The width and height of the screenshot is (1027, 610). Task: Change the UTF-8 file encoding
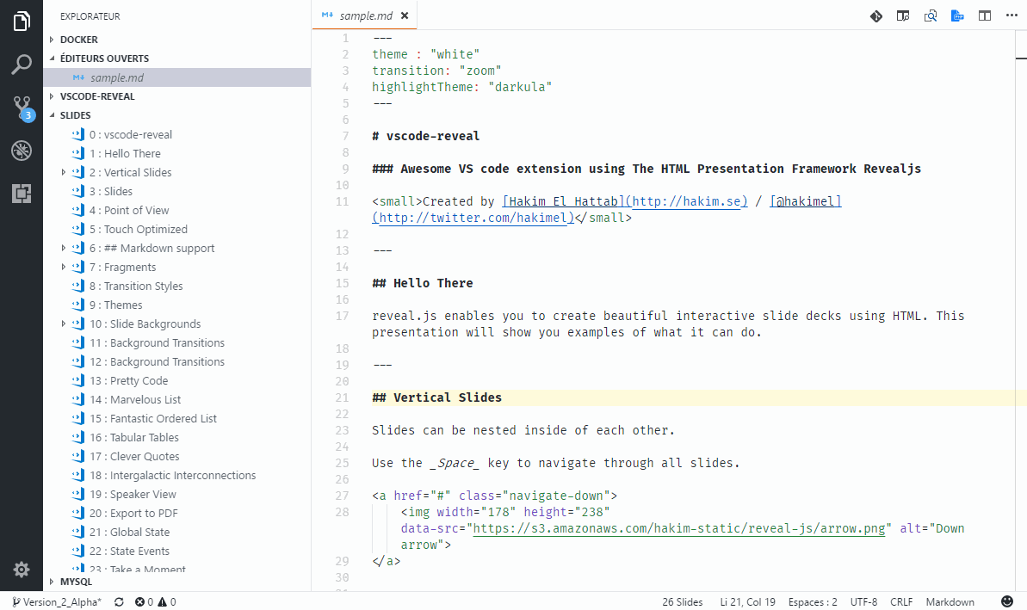[864, 602]
